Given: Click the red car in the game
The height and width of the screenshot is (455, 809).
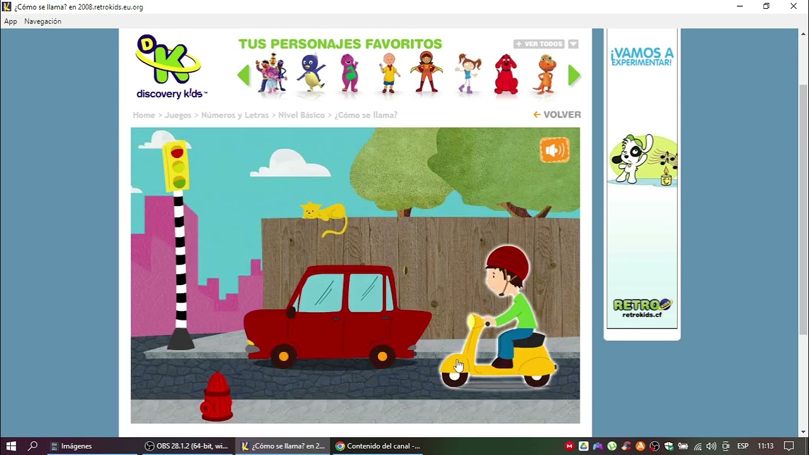Looking at the screenshot, I should pyautogui.click(x=337, y=317).
